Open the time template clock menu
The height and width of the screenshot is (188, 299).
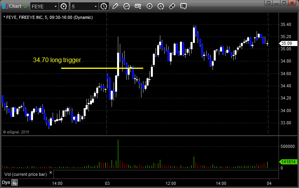pyautogui.click(x=104, y=6)
